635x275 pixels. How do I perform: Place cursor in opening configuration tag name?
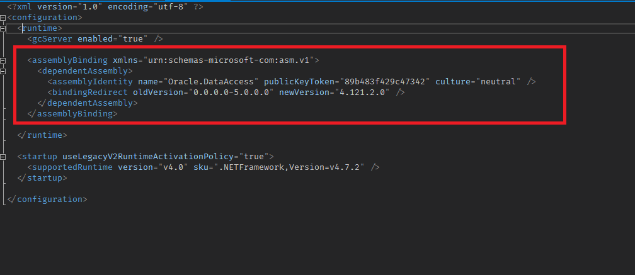[x=45, y=18]
